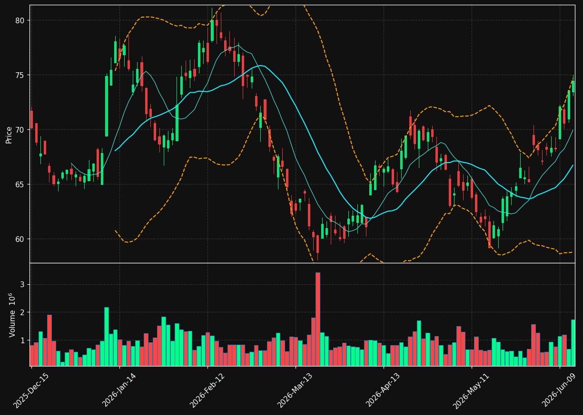Click the price axis value 80

pyautogui.click(x=20, y=20)
